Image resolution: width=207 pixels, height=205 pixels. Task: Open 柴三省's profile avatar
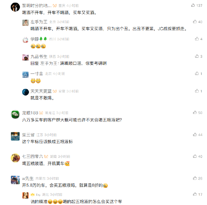15,136
